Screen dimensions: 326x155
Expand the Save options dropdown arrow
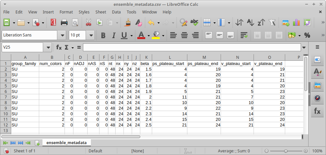point(43,23)
